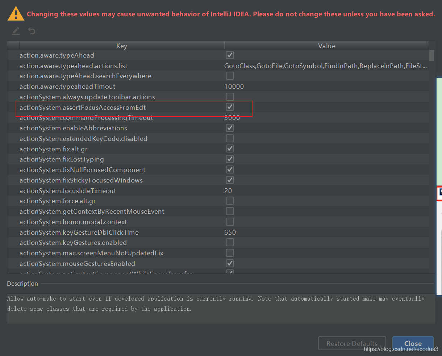This screenshot has width=442, height=356.
Task: Select the action.aware.typeAhead key text
Action: click(57, 55)
